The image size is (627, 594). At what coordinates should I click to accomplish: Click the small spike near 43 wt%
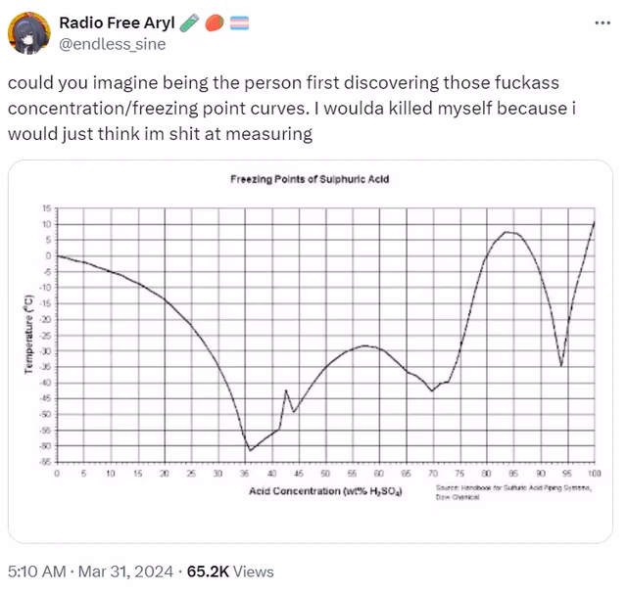(x=286, y=390)
